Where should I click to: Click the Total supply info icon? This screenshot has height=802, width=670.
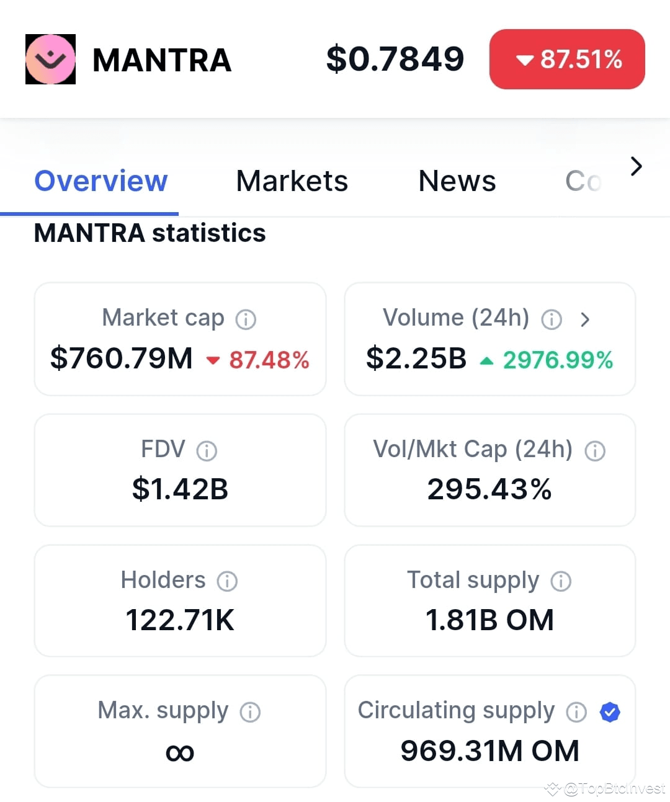click(561, 581)
